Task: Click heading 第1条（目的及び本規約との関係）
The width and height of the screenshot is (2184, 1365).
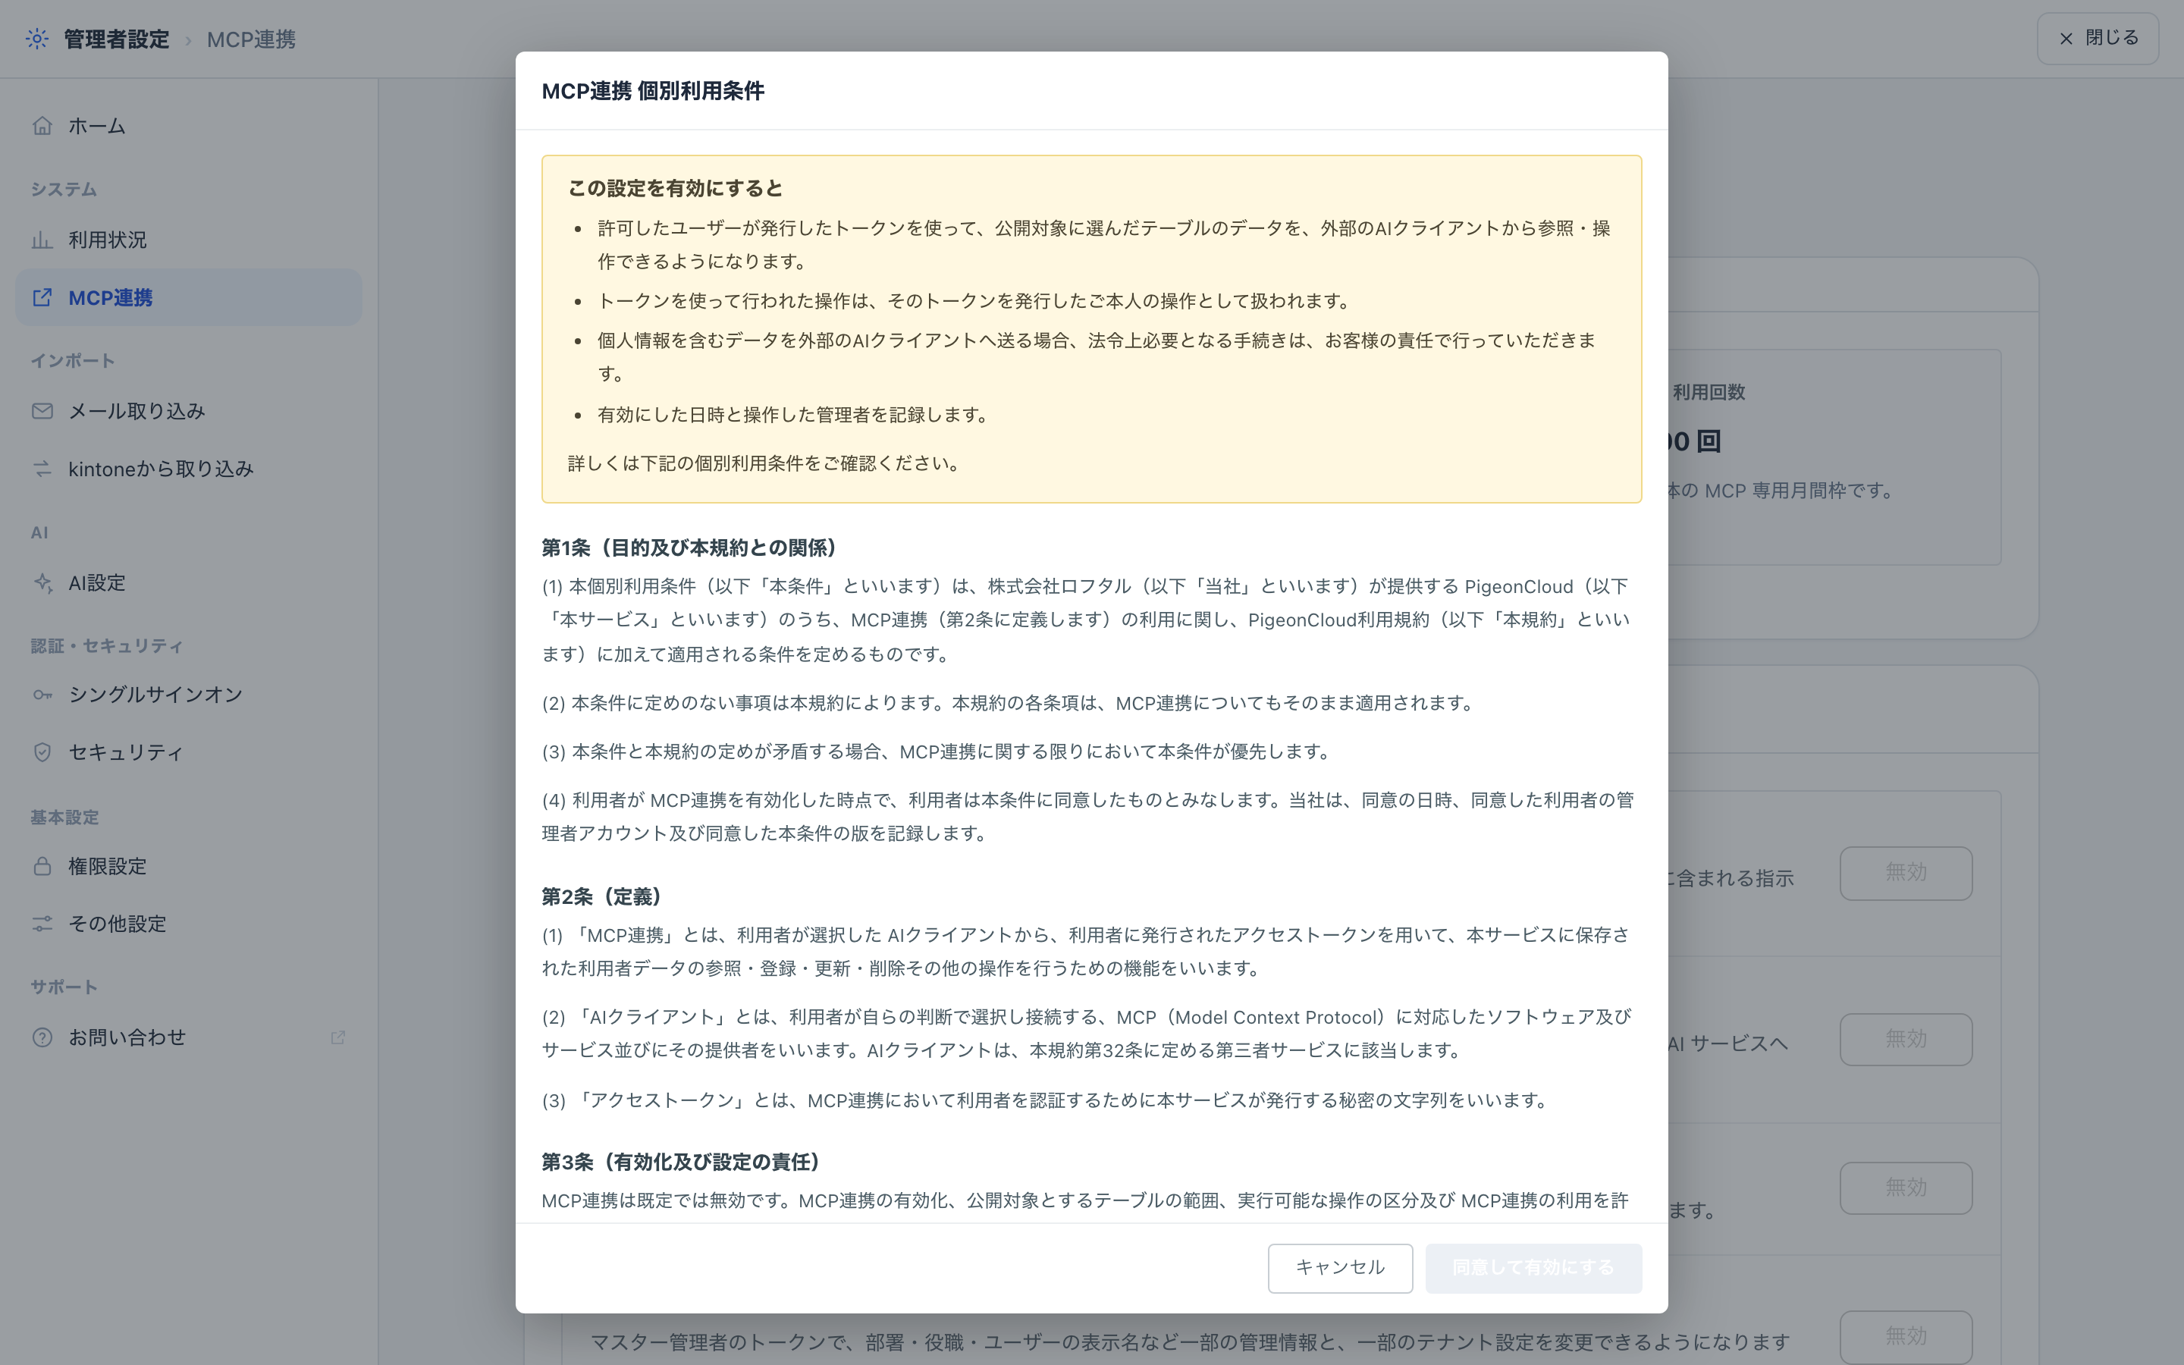Action: click(693, 547)
